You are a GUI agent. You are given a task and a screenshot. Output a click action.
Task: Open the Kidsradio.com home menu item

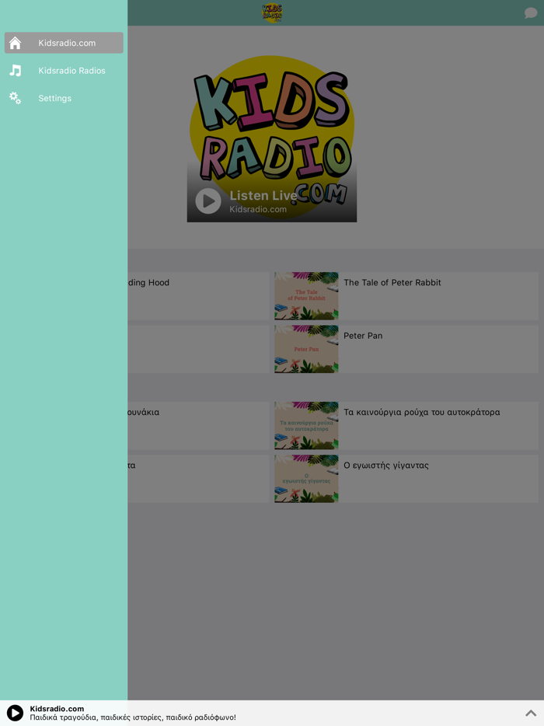coord(64,43)
